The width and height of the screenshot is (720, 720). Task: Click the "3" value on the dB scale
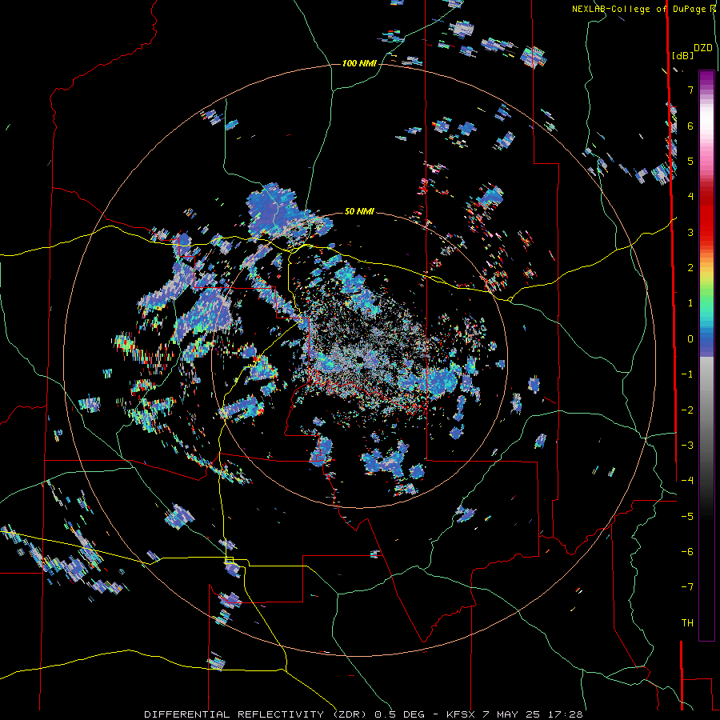click(690, 232)
